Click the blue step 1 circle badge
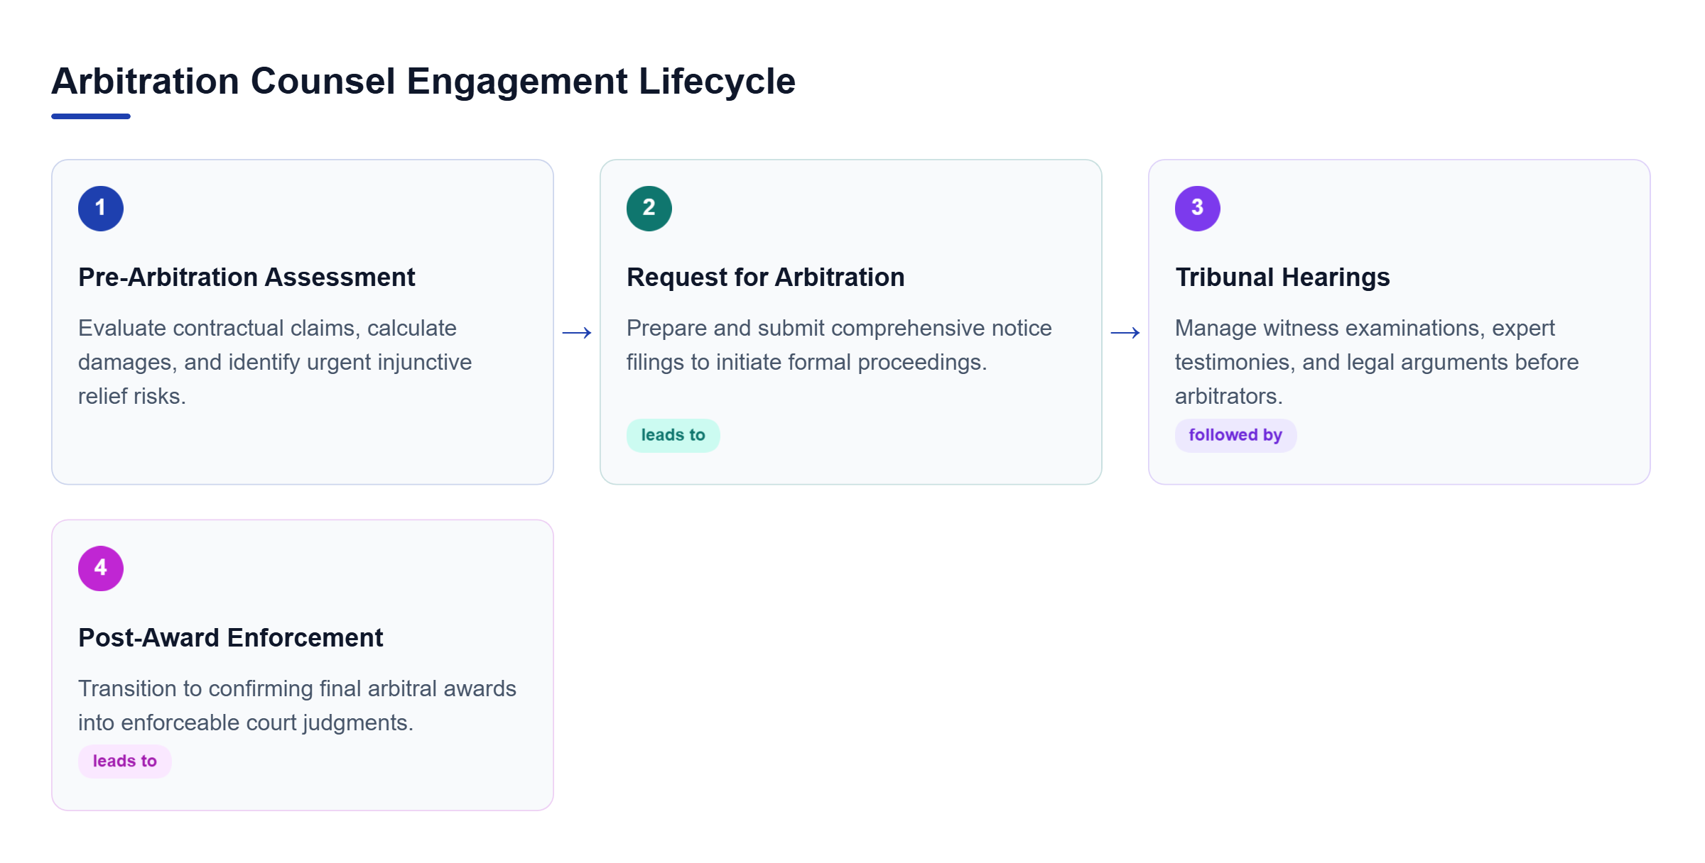Image resolution: width=1705 pixels, height=863 pixels. tap(101, 209)
